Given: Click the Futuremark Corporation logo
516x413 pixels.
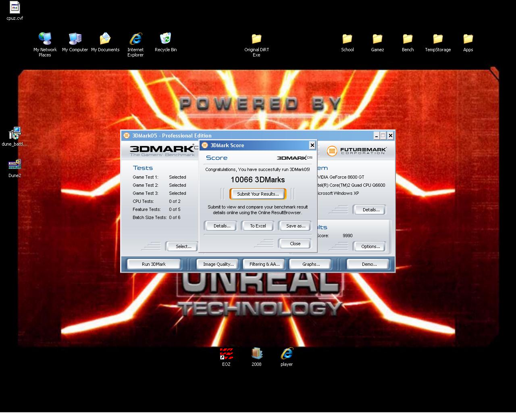Looking at the screenshot, I should [x=356, y=151].
